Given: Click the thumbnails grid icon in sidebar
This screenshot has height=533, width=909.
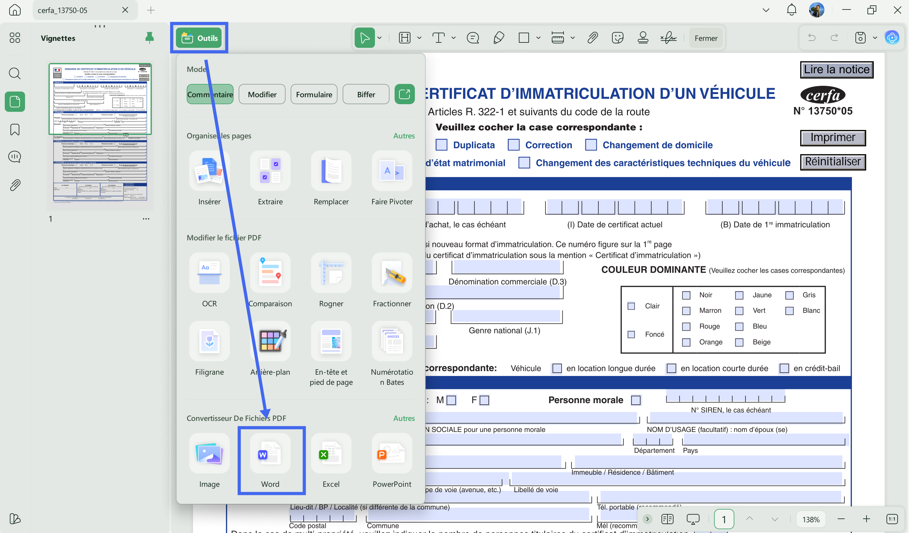Looking at the screenshot, I should pyautogui.click(x=15, y=38).
